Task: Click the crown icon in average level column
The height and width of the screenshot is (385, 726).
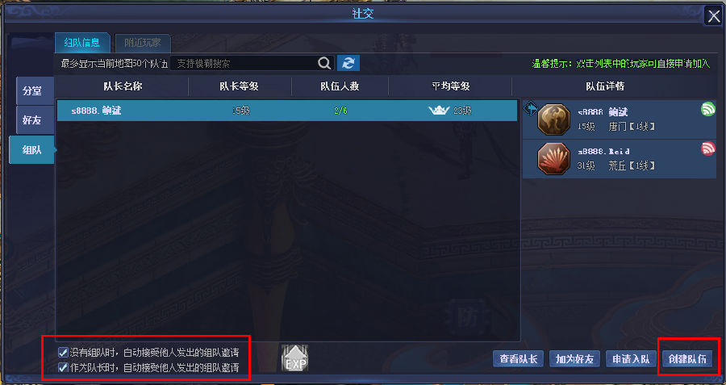Action: (x=439, y=111)
